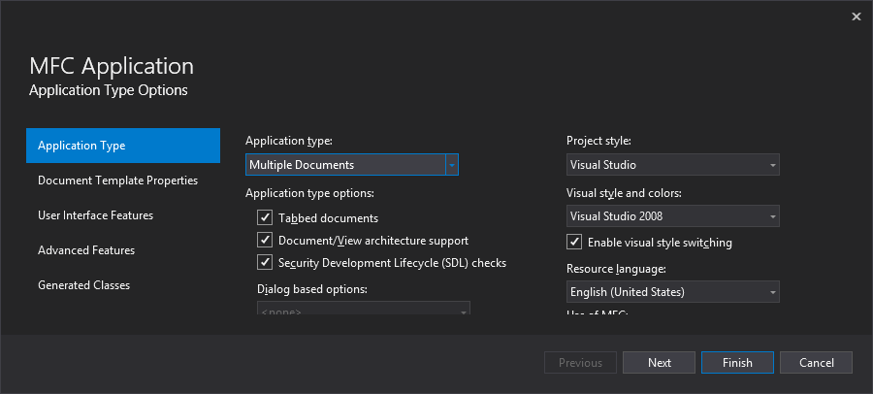873x394 pixels.
Task: Open the Advanced Features page
Action: tap(86, 250)
